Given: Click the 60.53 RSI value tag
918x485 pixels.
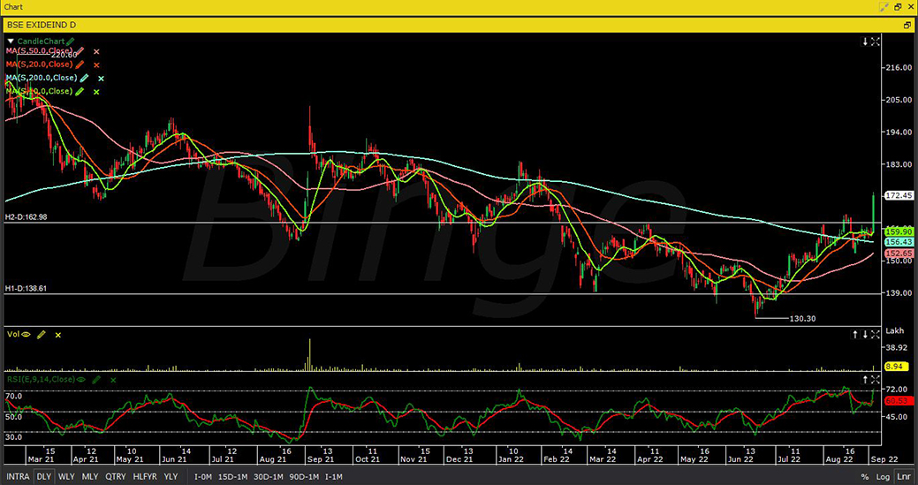Looking at the screenshot, I should pos(899,401).
